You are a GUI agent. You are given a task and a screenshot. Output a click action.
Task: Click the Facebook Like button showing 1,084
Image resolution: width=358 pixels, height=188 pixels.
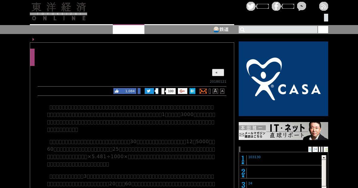tap(125, 91)
